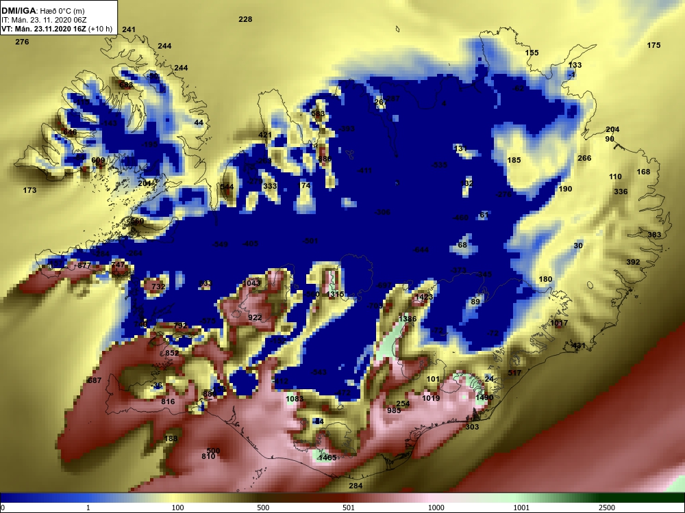Click the map value '266'
Viewport: 685px width, 513px height.
coord(584,159)
